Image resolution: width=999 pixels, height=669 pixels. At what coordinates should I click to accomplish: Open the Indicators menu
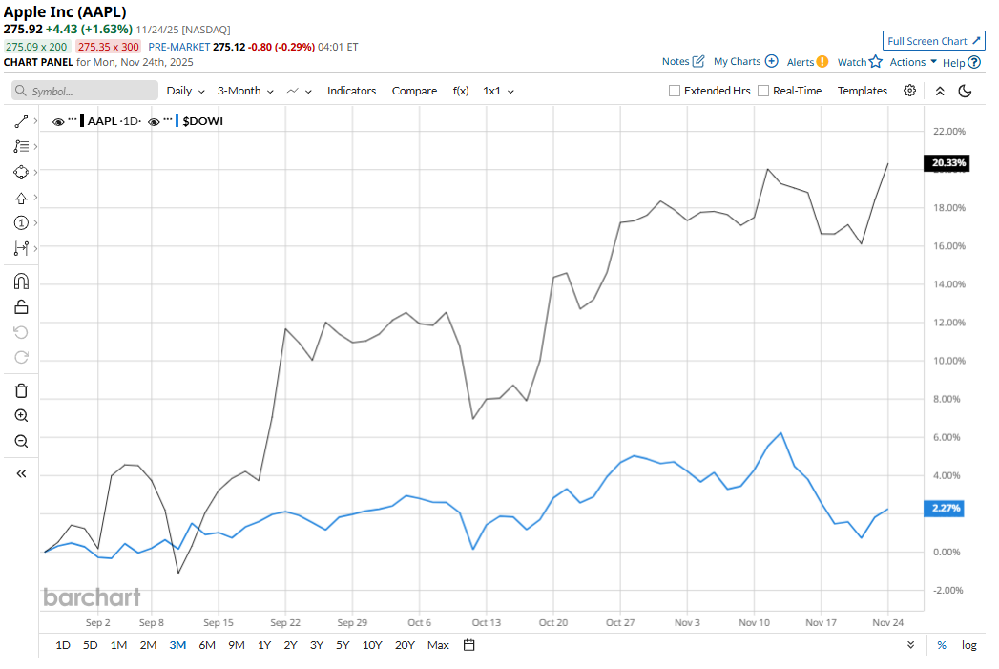(352, 91)
